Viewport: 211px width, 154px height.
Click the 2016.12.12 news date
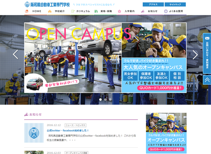click(x=54, y=125)
